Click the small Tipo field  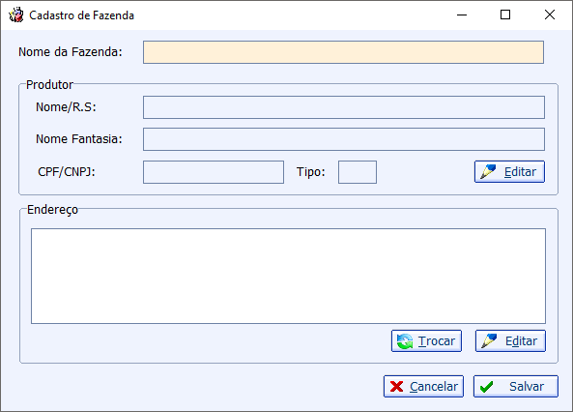[x=358, y=172]
